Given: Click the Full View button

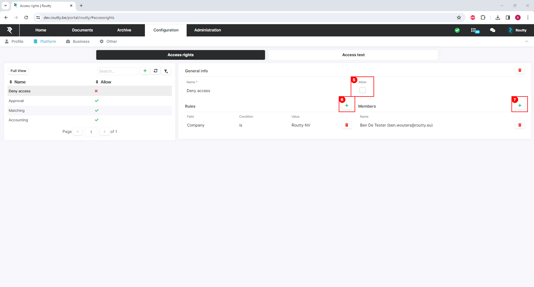Looking at the screenshot, I should pos(18,71).
